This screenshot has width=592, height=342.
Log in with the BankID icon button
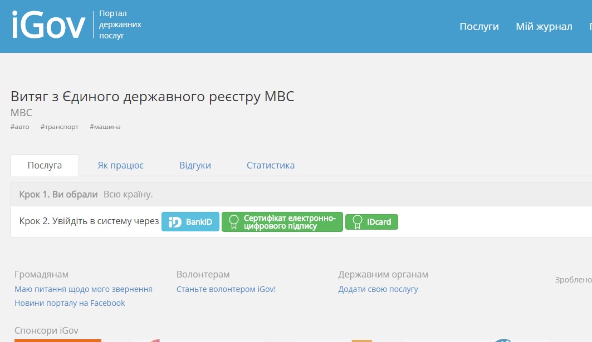pos(190,222)
